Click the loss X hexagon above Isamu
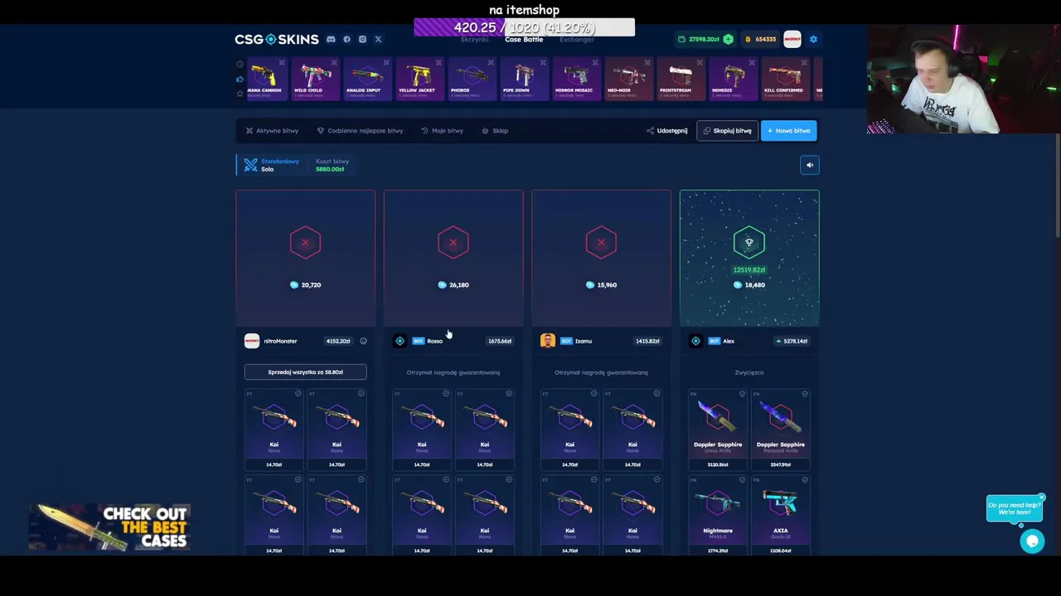 click(x=601, y=243)
